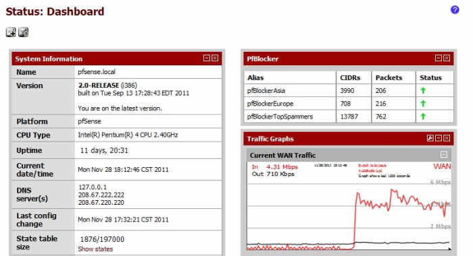The image size is (473, 256).
Task: Click the save dashboard settings icon
Action: pos(23,32)
